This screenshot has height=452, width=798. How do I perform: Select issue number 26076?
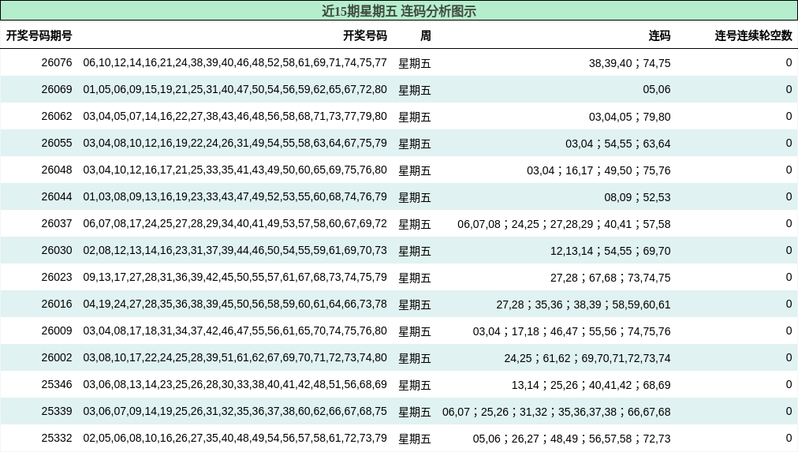[x=57, y=62]
